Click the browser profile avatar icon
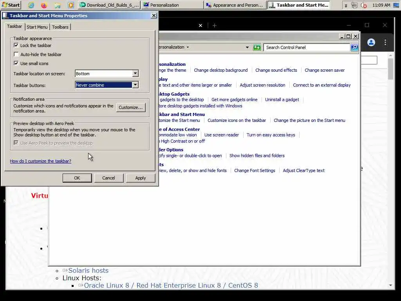 [371, 42]
